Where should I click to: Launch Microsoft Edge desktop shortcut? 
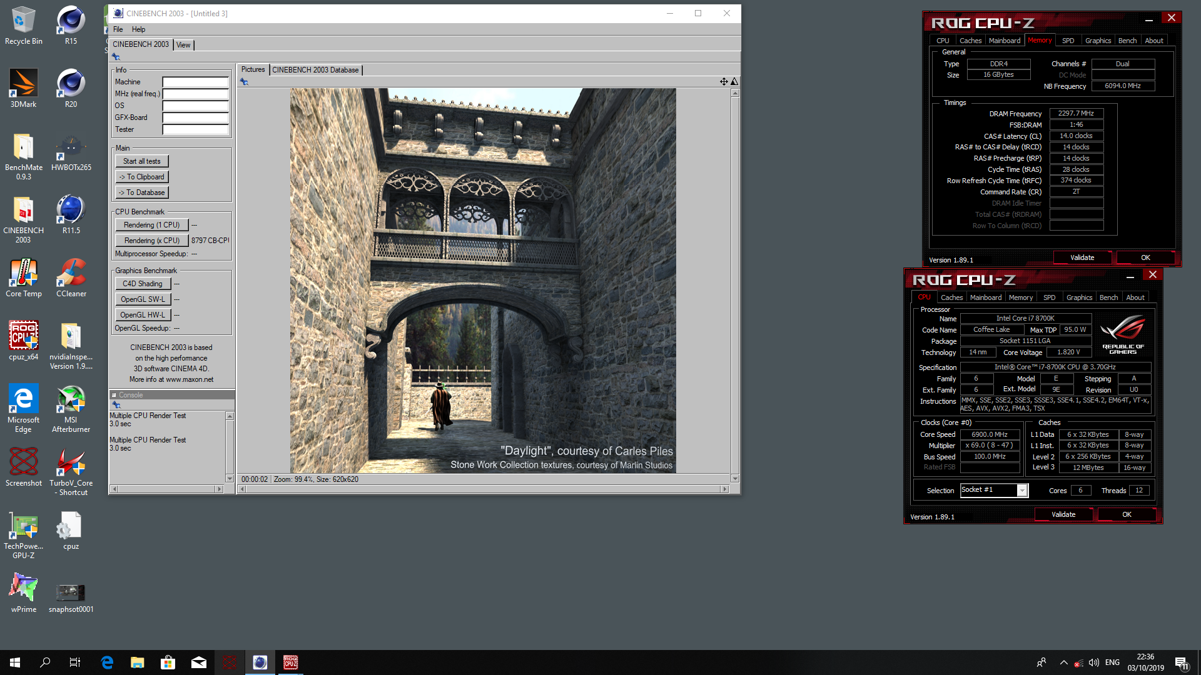point(23,409)
